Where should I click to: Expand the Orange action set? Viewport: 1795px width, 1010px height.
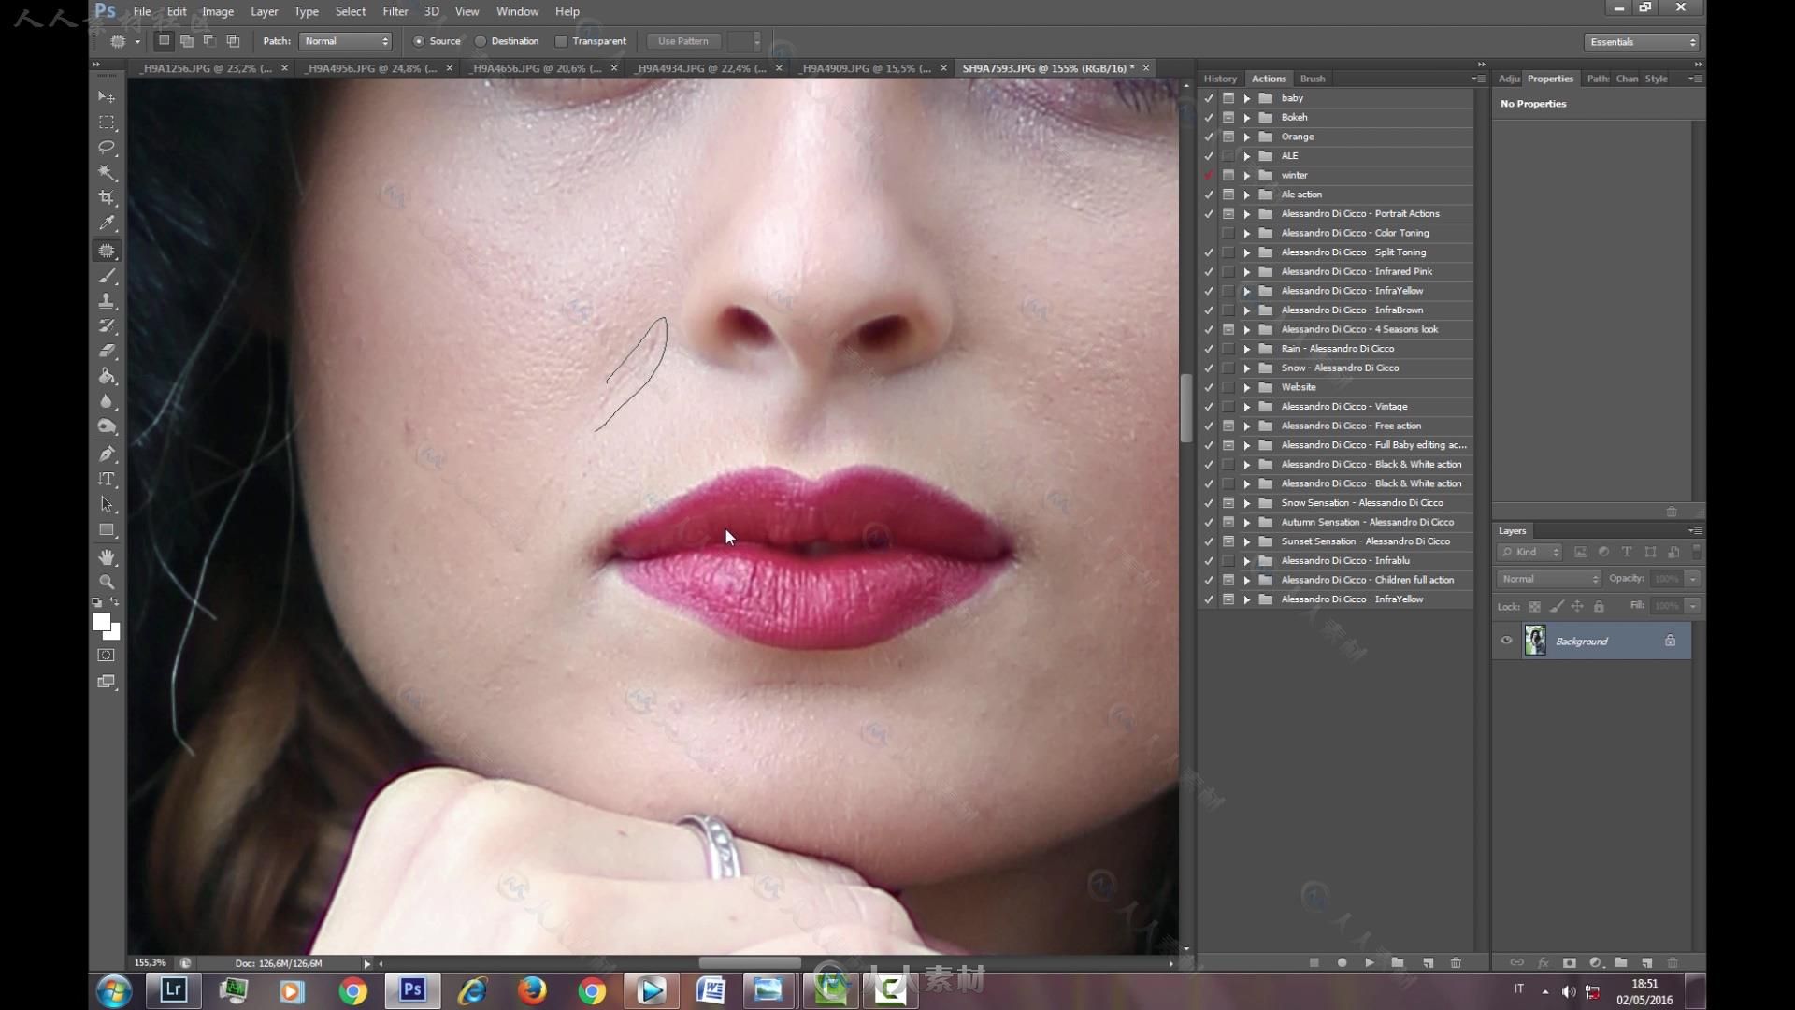point(1247,137)
